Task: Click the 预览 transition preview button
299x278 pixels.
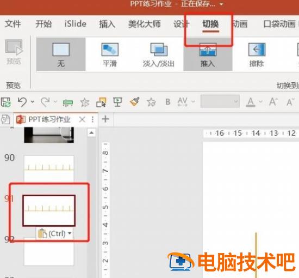Action: [x=14, y=52]
